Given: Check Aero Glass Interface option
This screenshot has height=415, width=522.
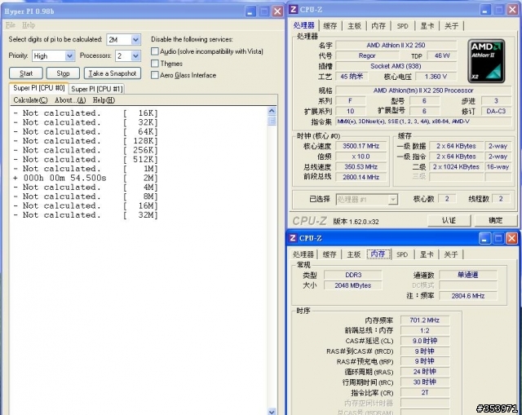Looking at the screenshot, I should 154,75.
